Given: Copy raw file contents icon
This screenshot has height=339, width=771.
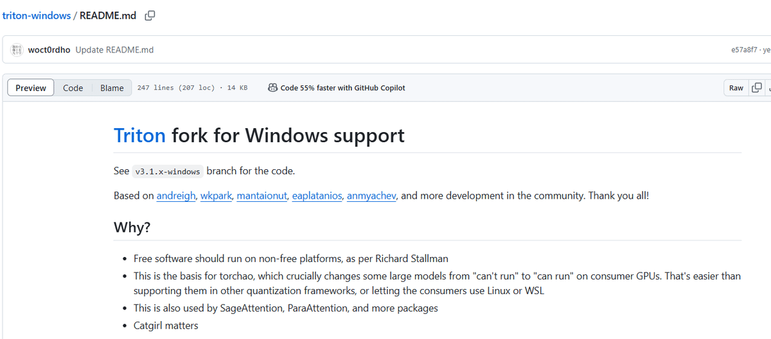Looking at the screenshot, I should [757, 88].
